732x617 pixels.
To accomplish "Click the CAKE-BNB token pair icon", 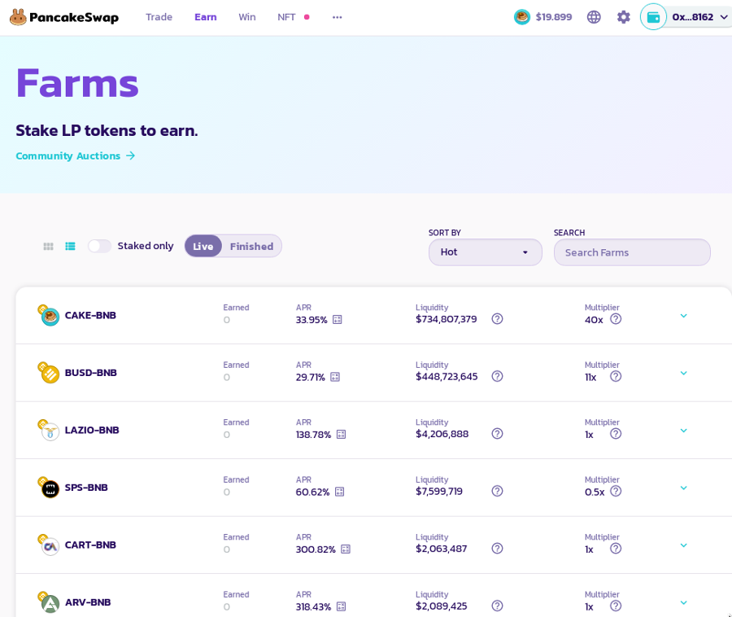I will (x=49, y=316).
